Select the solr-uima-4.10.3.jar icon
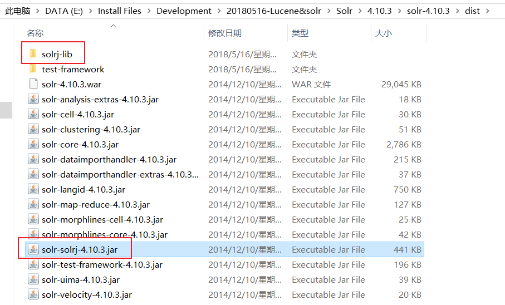Screen dimensions: 505x305 (33, 279)
